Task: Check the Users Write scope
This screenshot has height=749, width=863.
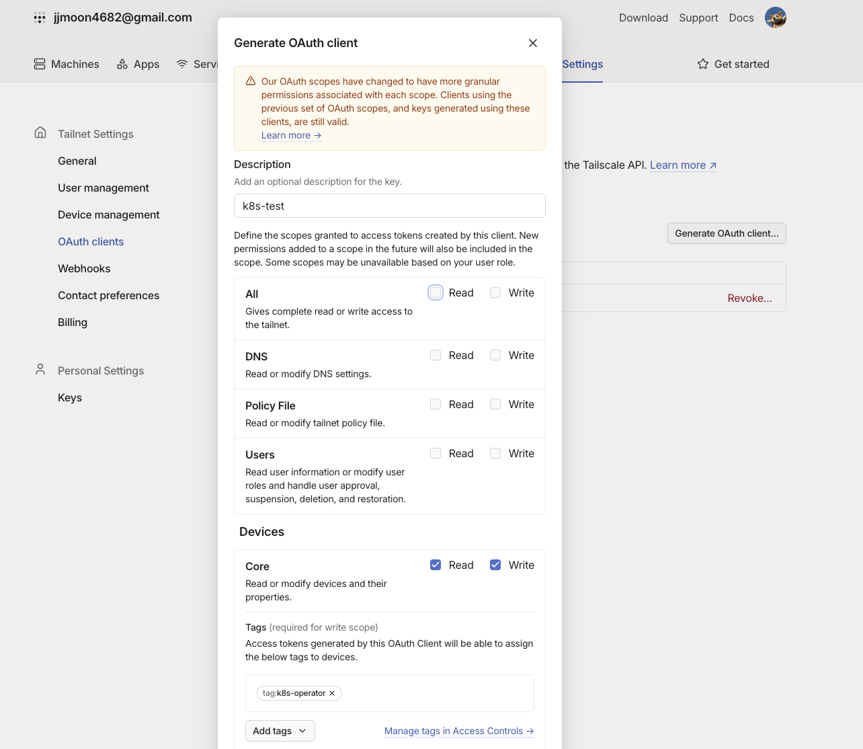Action: (495, 453)
